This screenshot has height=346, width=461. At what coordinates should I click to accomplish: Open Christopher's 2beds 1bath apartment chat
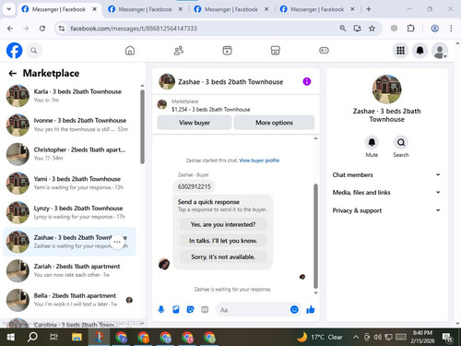[70, 154]
